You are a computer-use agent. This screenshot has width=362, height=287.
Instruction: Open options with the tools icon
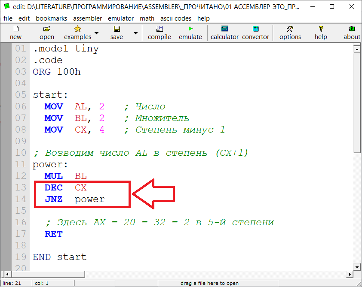290,29
